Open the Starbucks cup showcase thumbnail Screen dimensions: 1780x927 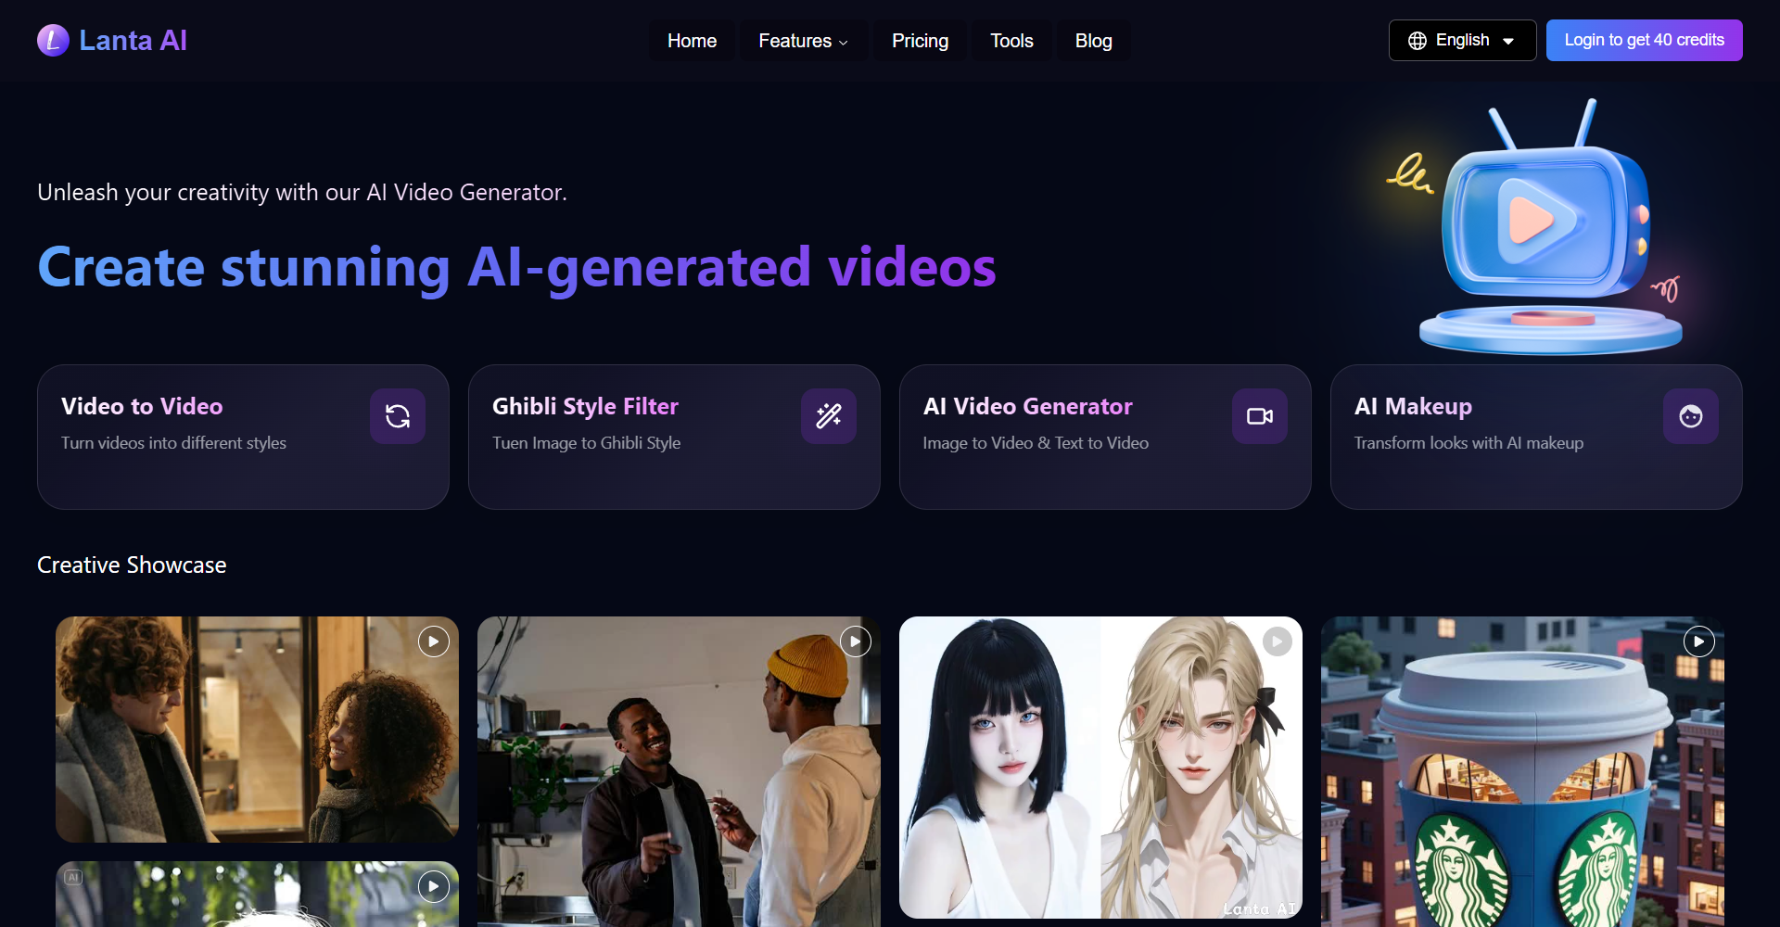click(1521, 788)
